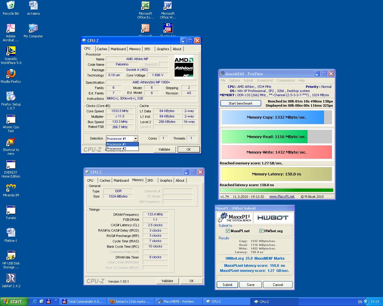Click the green latency score progress bar
This screenshot has width=383, height=306.
(277, 190)
